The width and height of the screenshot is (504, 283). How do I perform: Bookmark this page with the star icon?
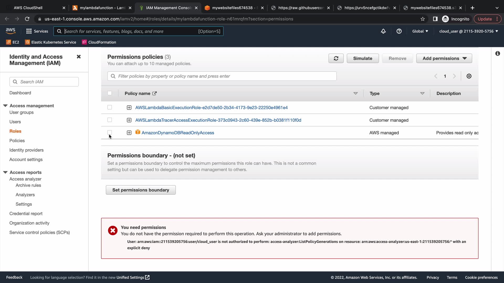423,19
